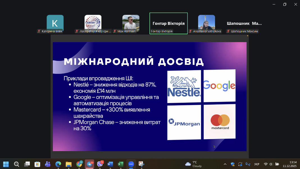Click the taskbar Search button

pos(17,164)
